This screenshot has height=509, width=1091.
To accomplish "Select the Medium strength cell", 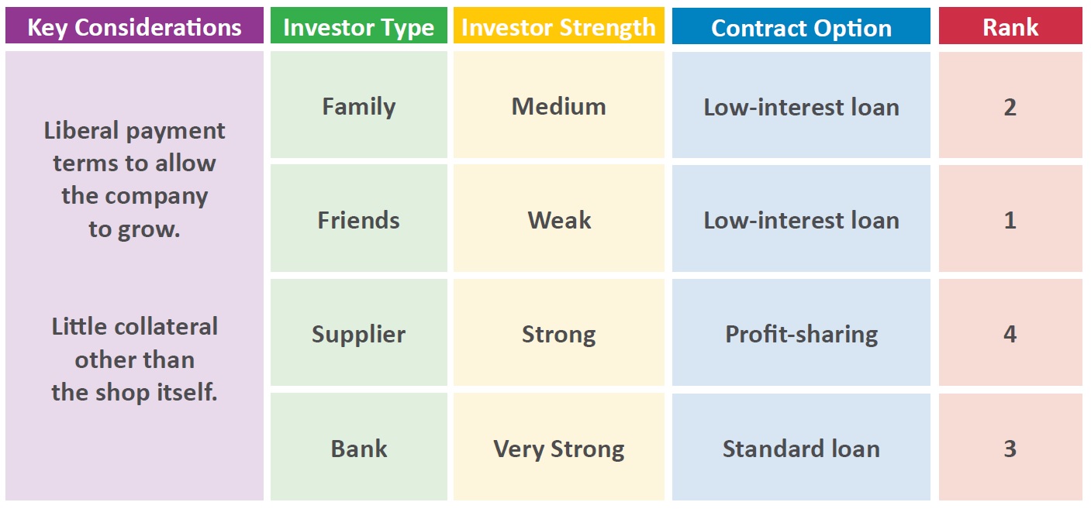I will 559,105.
